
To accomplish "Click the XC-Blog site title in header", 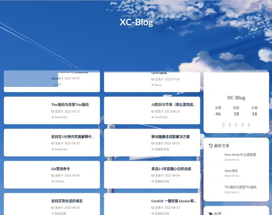I will [x=136, y=22].
